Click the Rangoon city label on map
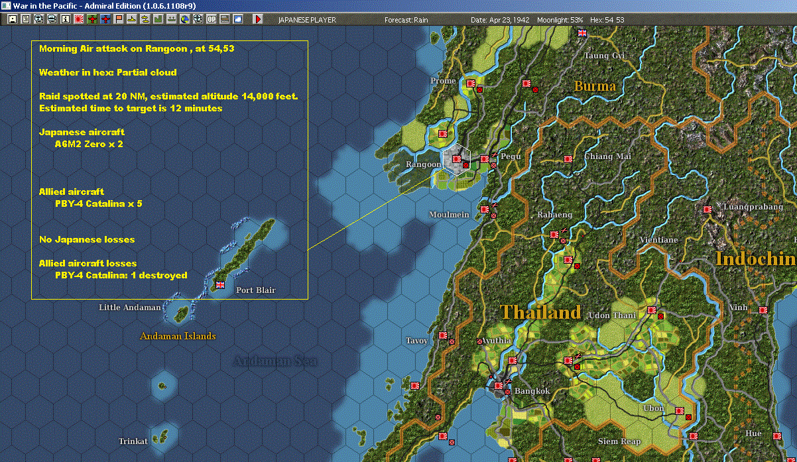 (423, 164)
